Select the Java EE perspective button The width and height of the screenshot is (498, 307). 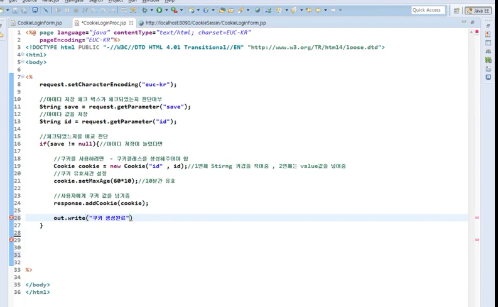tap(478, 11)
